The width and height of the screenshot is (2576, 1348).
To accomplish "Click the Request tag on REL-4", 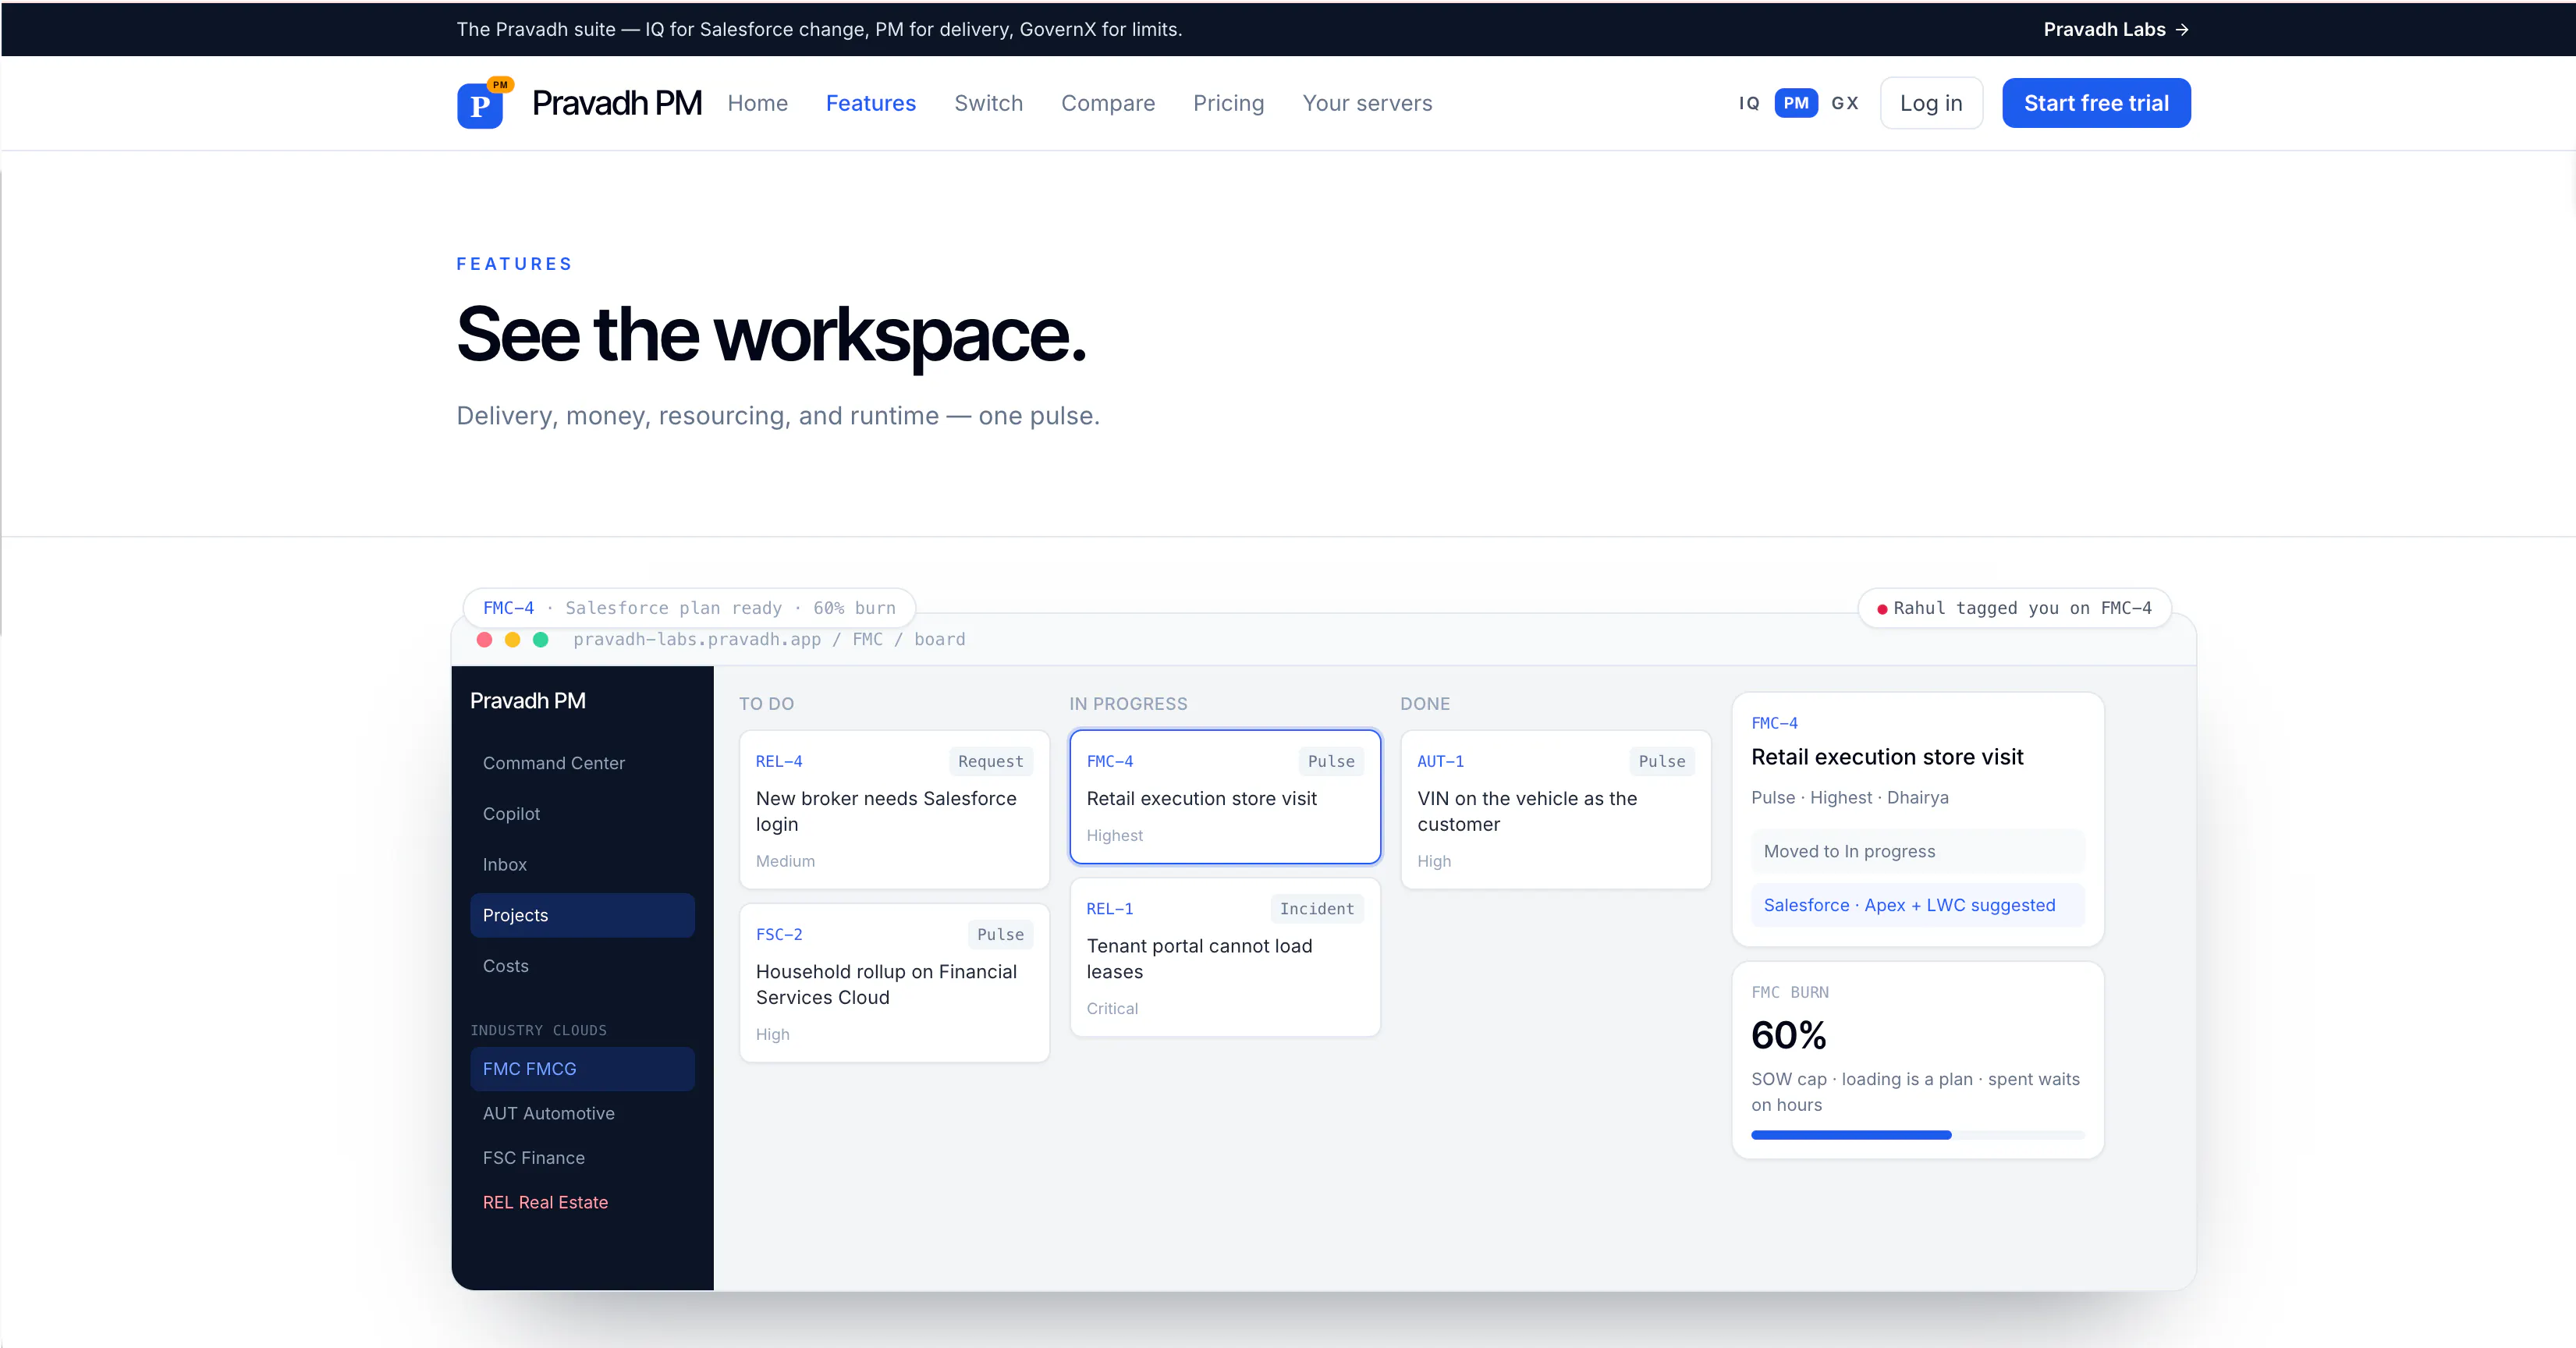I will click(990, 761).
